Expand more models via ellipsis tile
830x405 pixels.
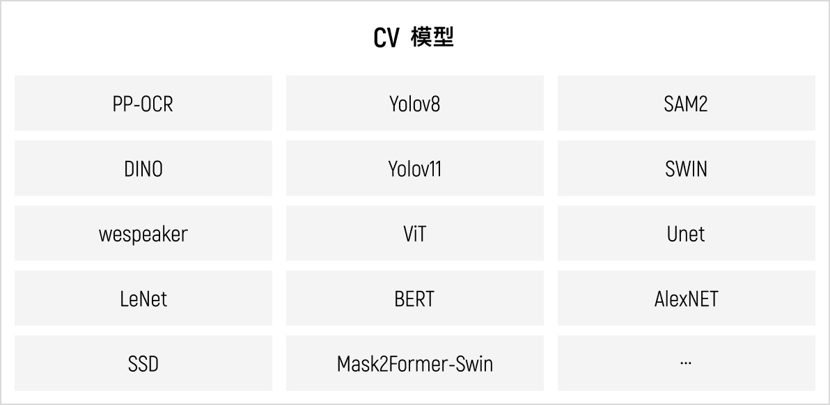click(x=686, y=363)
